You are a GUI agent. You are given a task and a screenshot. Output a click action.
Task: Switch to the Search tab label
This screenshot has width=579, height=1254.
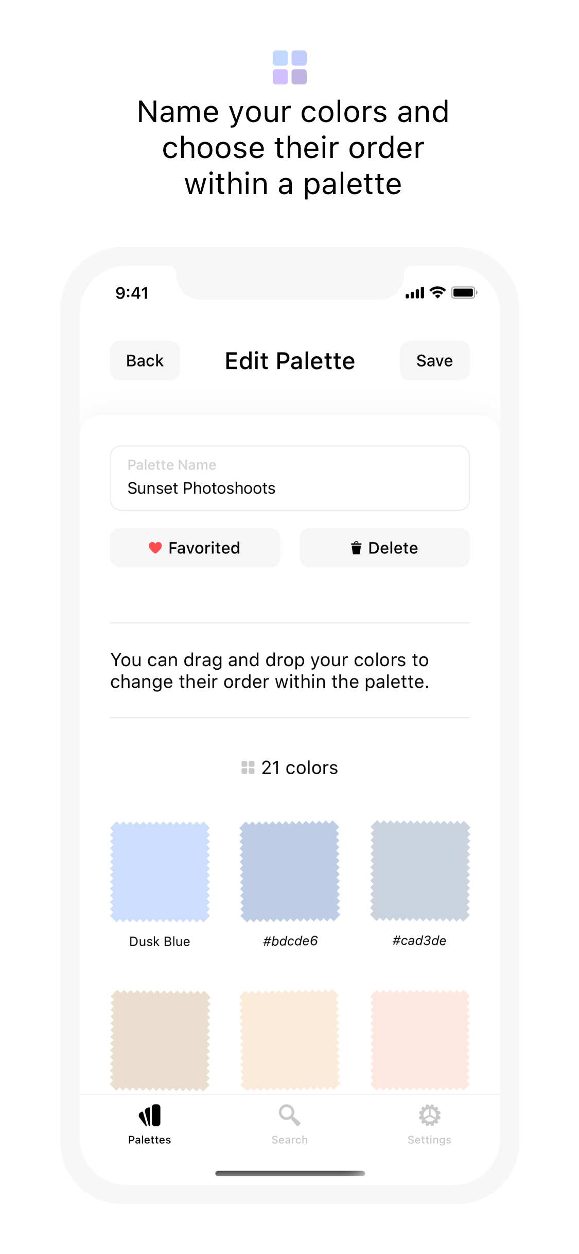tap(289, 1140)
